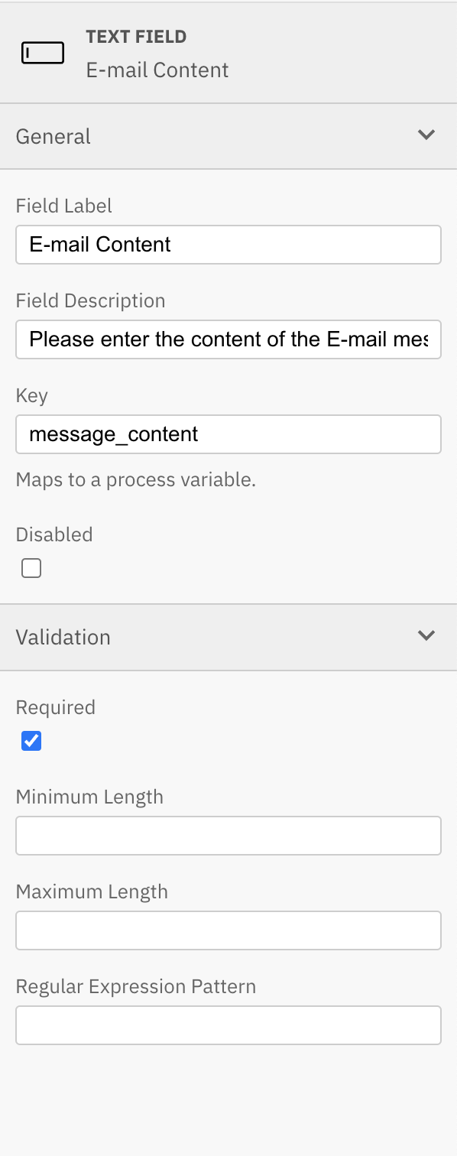Screen dimensions: 457x1156
Task: Collapse the Validation section
Action: tap(427, 635)
